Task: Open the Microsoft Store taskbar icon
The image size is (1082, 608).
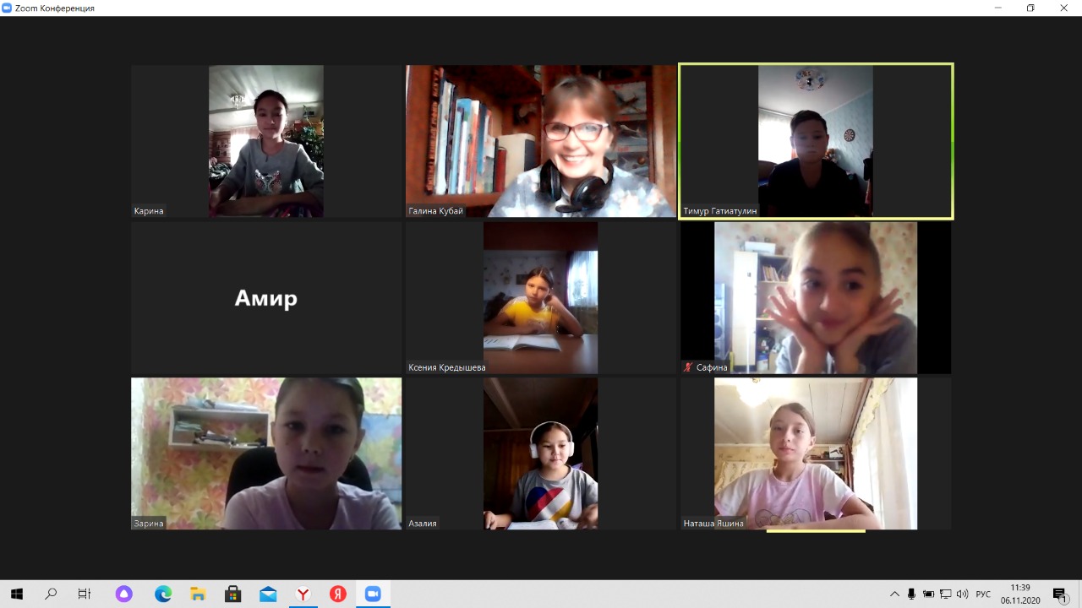Action: click(x=232, y=594)
